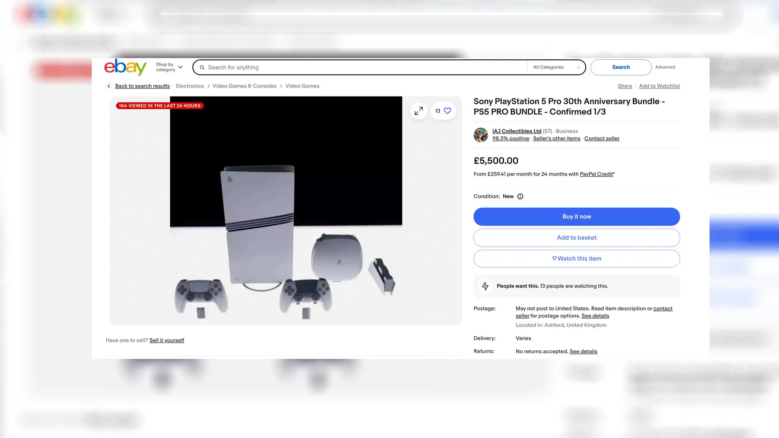The width and height of the screenshot is (779, 438).
Task: Open the All Categories dropdown
Action: coord(555,67)
